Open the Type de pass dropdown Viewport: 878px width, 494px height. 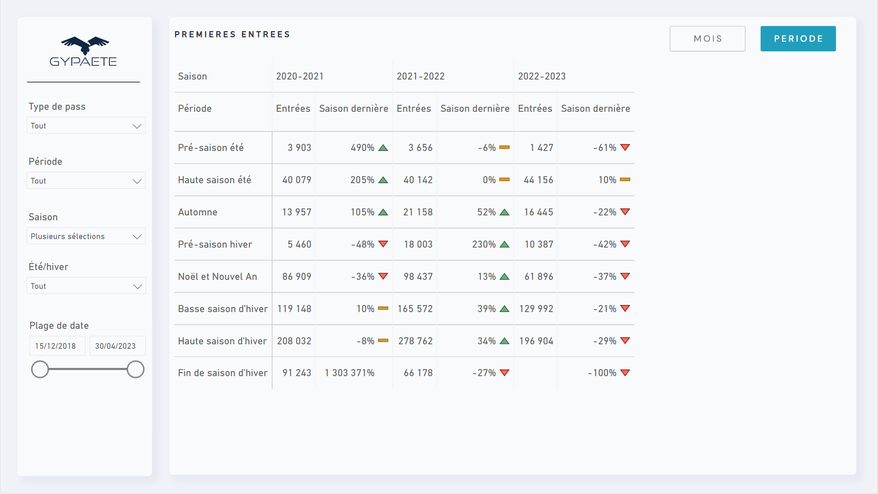pyautogui.click(x=86, y=126)
